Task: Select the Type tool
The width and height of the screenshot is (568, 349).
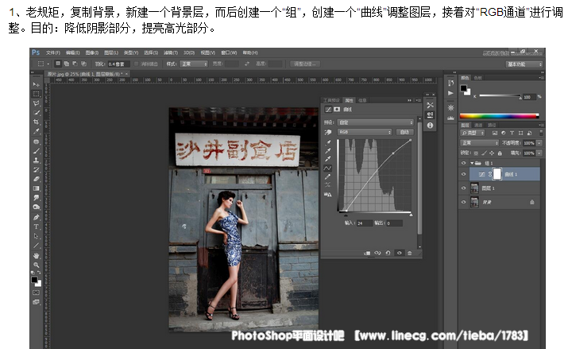Action: click(37, 227)
